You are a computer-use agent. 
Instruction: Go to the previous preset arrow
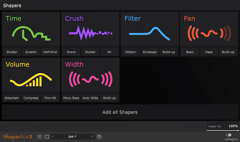53,137
